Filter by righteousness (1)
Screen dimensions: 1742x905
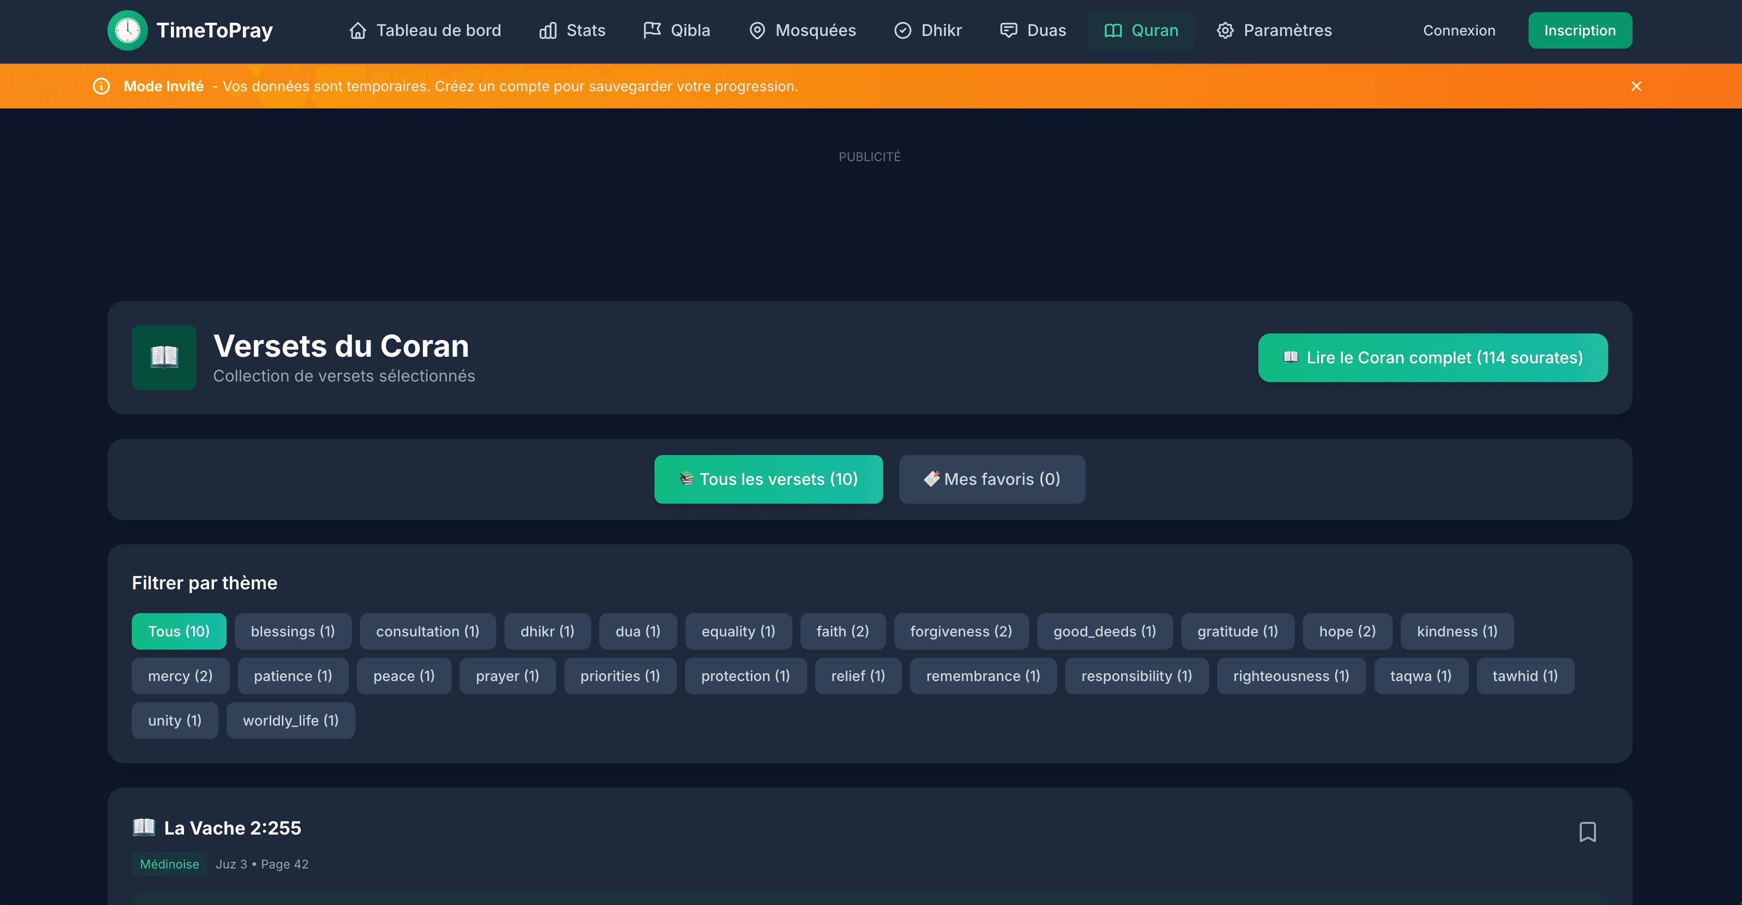(1291, 676)
